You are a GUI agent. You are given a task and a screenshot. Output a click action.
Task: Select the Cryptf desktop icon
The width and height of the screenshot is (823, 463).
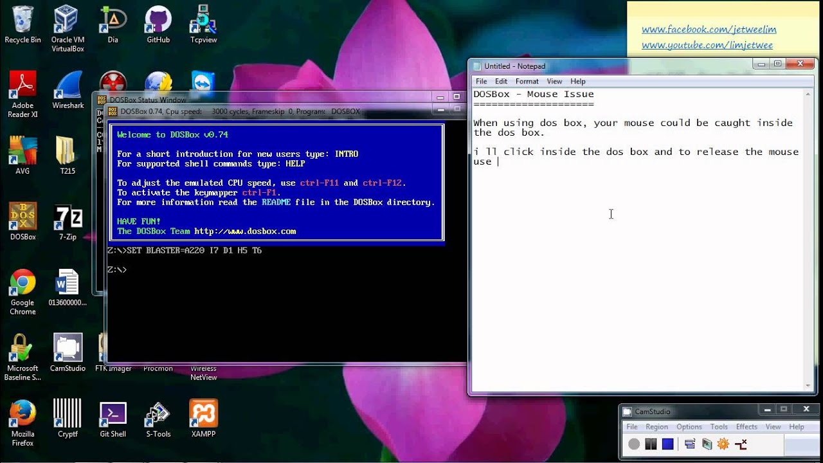[68, 418]
